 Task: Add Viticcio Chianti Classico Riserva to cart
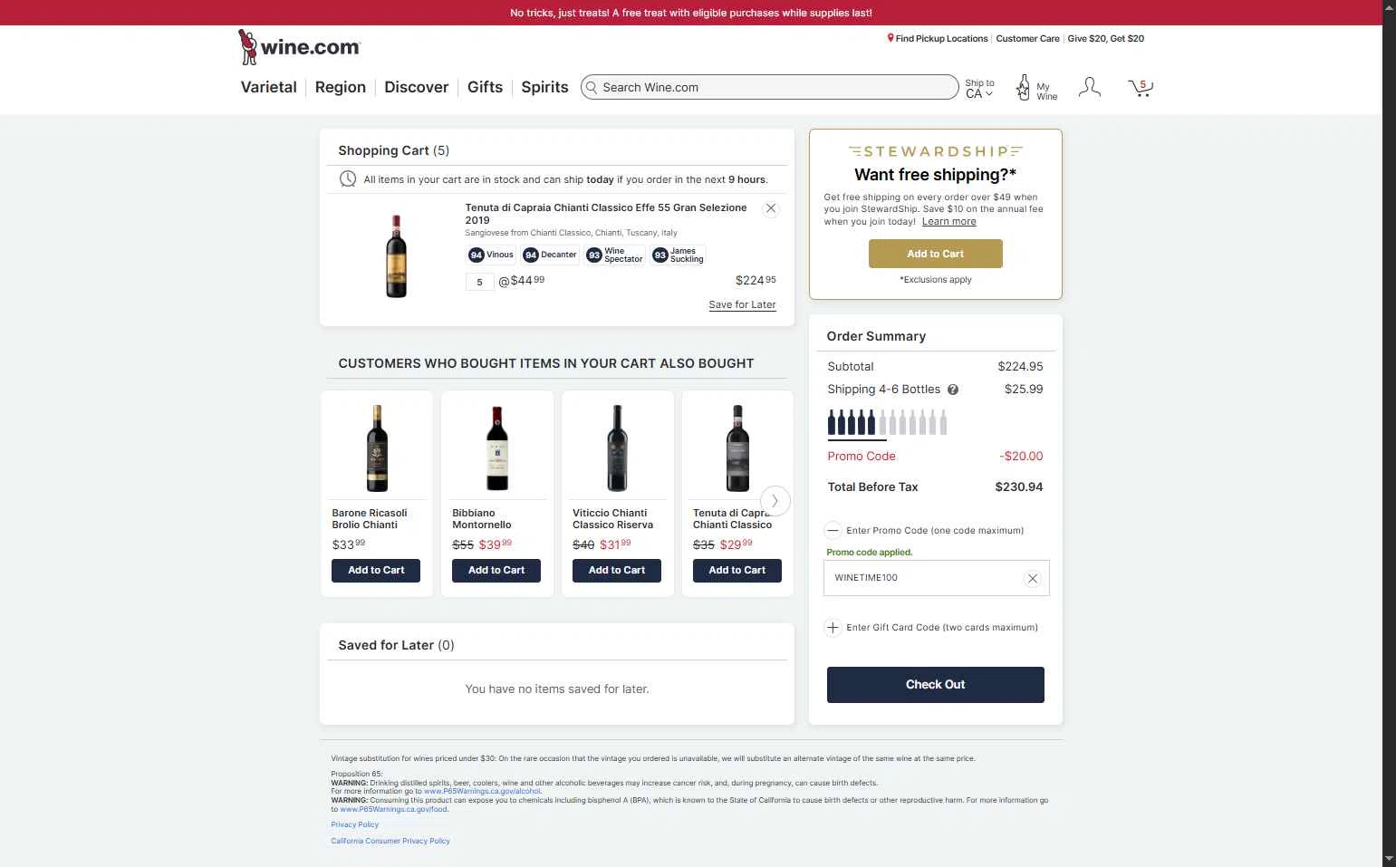coord(617,571)
